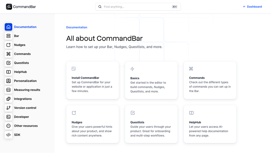Image resolution: width=271 pixels, height=153 pixels.
Task: Click the Personalization user sidebar icon
Action: pos(9,81)
